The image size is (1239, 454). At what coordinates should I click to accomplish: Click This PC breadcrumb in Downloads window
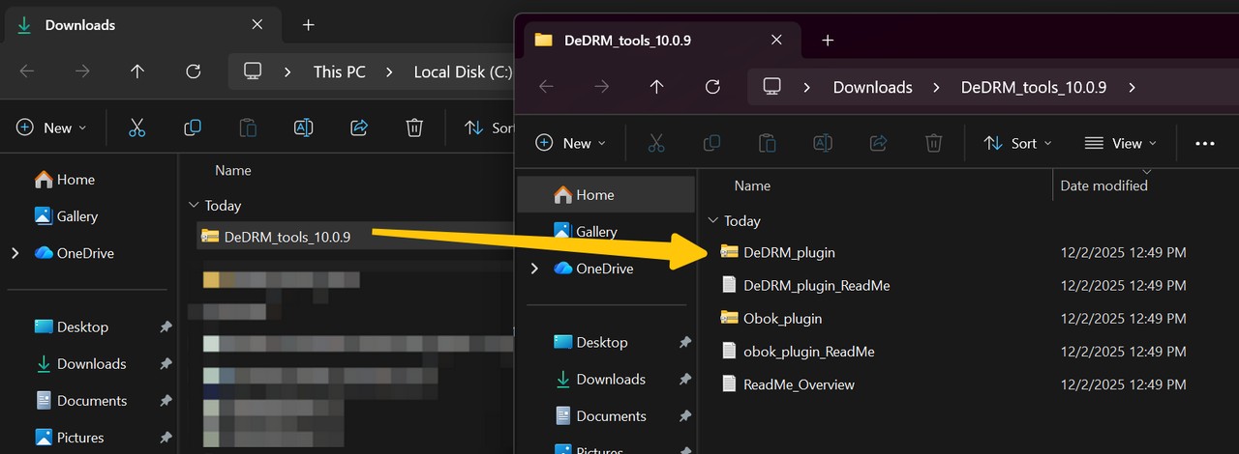(339, 71)
